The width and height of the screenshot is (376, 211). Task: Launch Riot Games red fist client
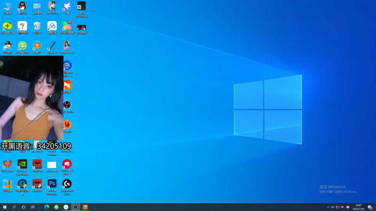pos(67,167)
